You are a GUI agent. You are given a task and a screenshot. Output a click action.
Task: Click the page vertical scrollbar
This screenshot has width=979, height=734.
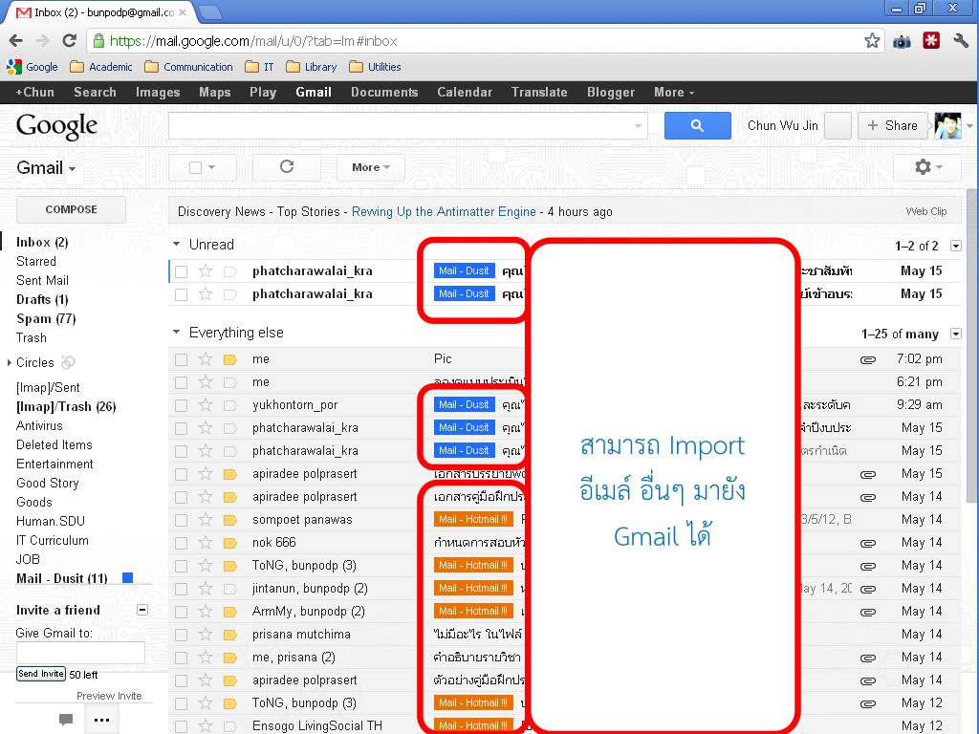972,344
